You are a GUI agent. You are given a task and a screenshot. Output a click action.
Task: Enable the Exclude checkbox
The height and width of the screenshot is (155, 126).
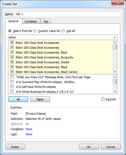(x=103, y=99)
